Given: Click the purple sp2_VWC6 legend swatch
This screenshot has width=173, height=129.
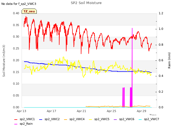Looking at the screenshot, I should click(115, 120).
